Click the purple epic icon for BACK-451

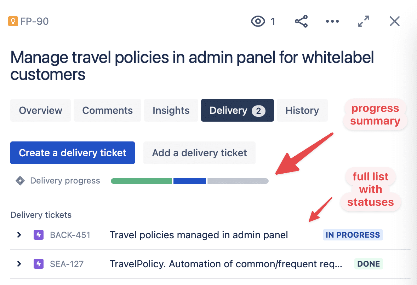(39, 235)
